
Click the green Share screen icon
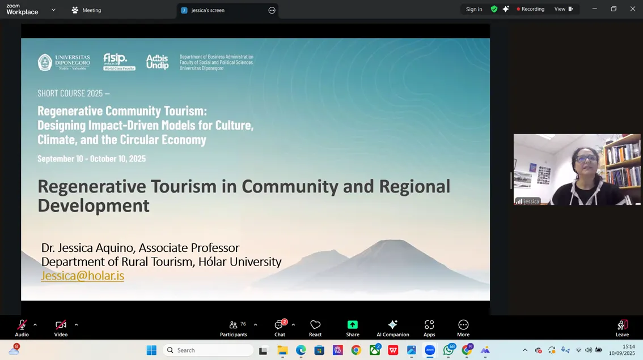353,325
